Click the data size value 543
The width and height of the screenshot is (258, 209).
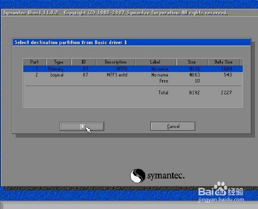228,75
